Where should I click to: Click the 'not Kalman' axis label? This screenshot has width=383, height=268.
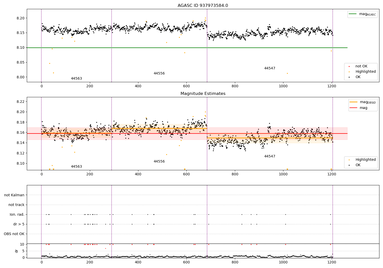(14, 195)
